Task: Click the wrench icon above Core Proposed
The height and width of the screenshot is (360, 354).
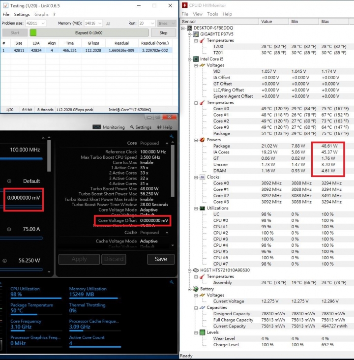Action: click(172, 136)
